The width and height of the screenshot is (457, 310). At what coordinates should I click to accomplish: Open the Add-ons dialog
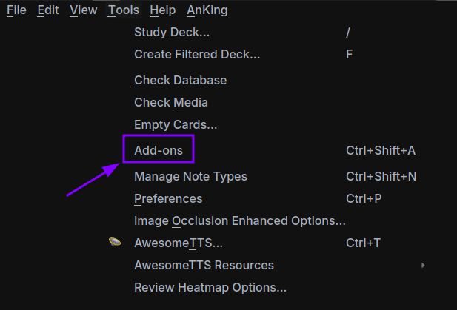click(159, 150)
